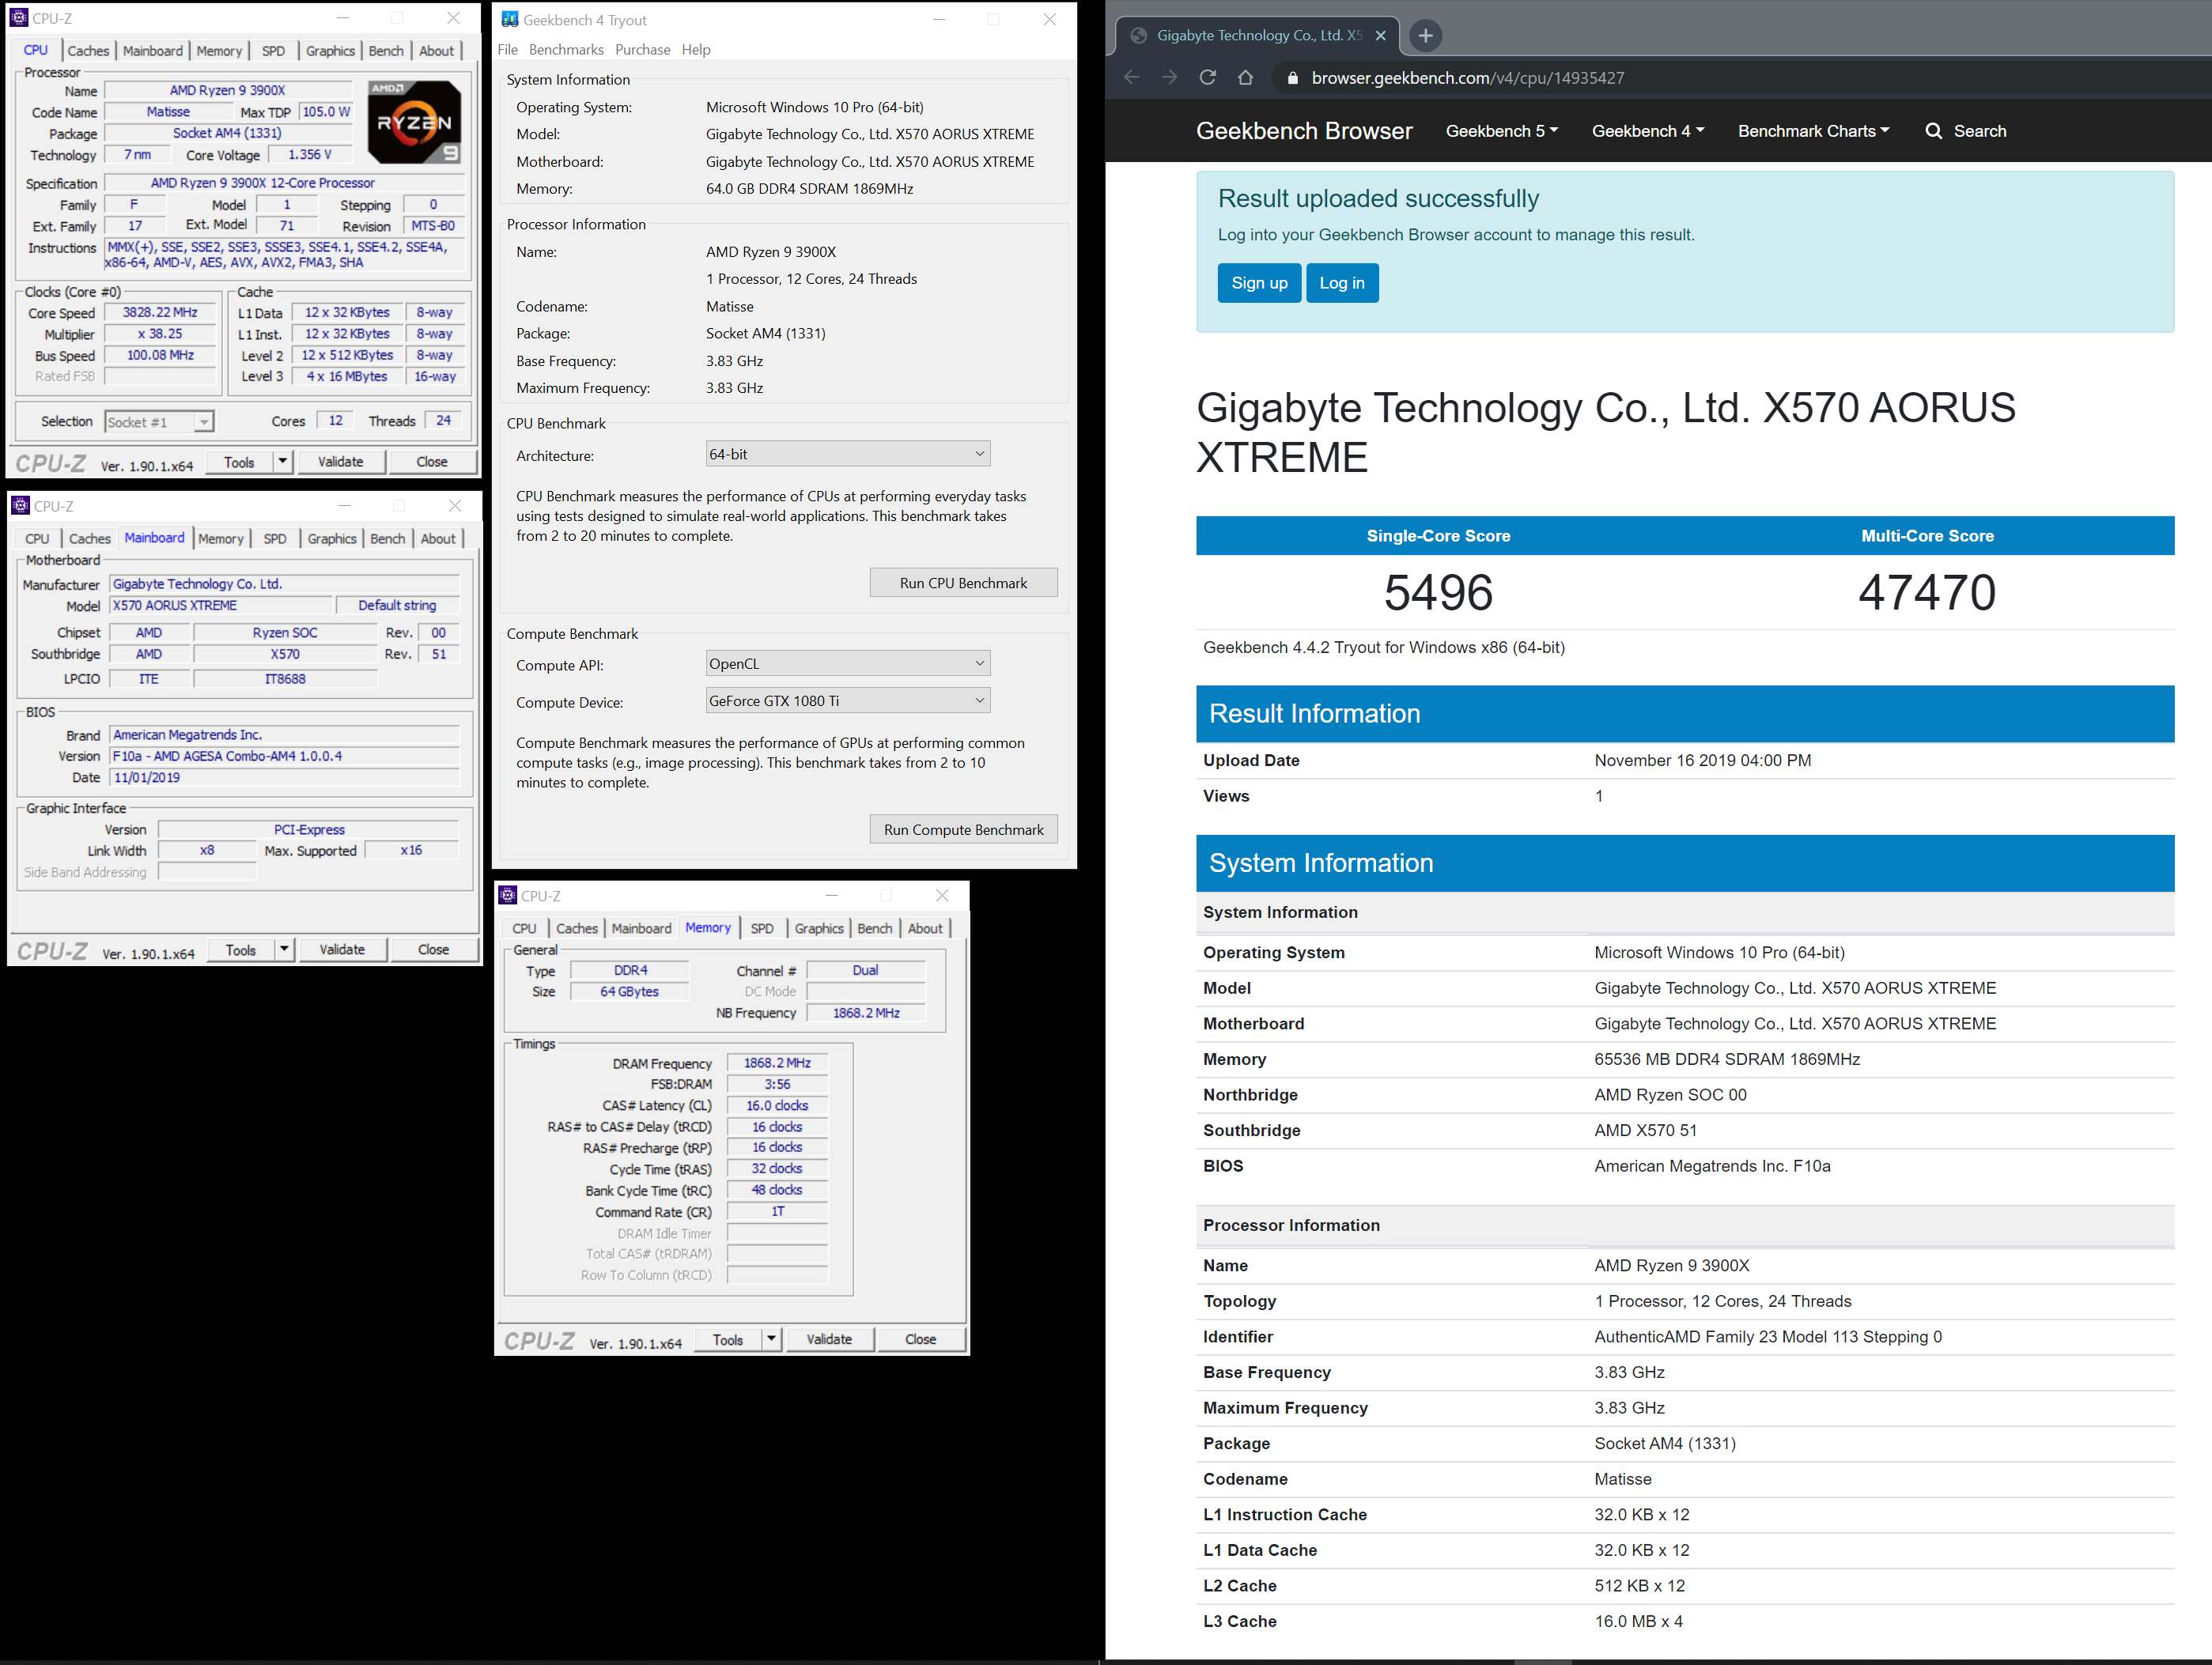This screenshot has width=2212, height=1665.
Task: Click the browser address bar URL
Action: (x=1467, y=78)
